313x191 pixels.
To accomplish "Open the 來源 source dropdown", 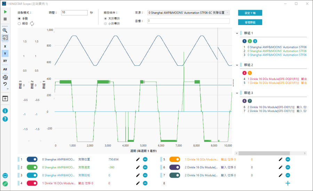I will click(x=188, y=13).
